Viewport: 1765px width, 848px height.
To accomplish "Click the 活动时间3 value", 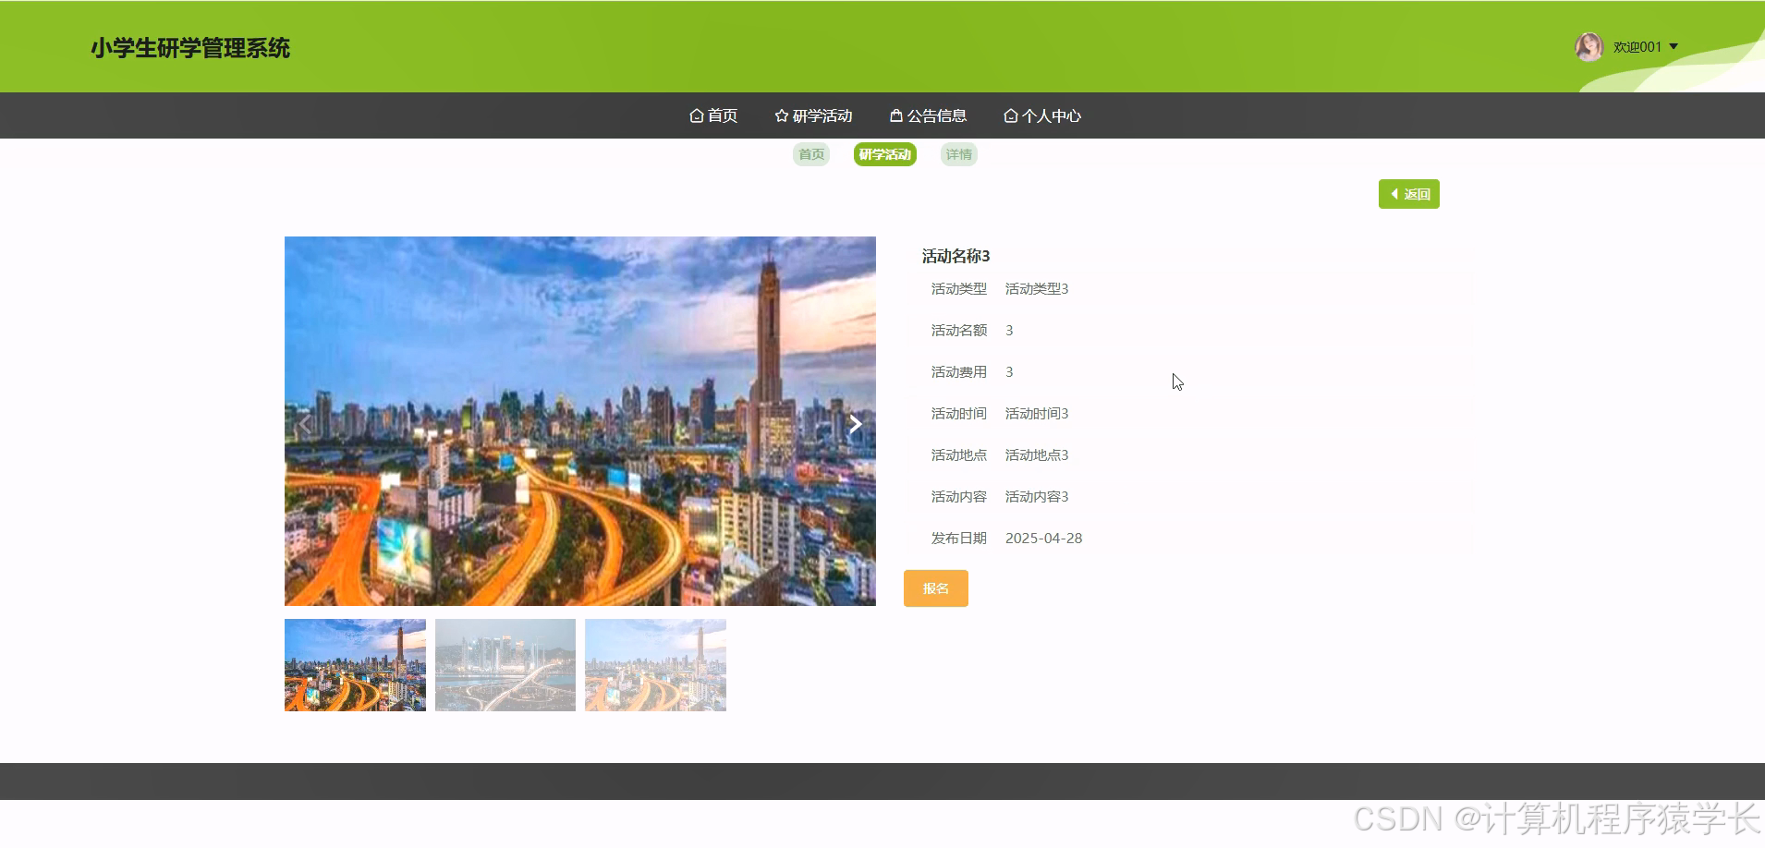I will [1037, 414].
